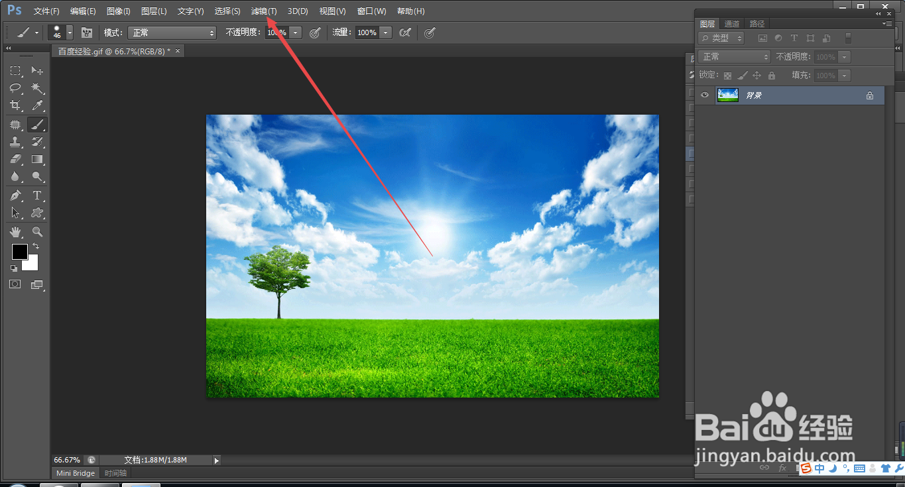Select the Clone Stamp tool

15,142
